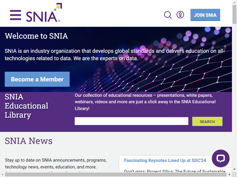Click the Become a Member button
This screenshot has height=177, width=237.
point(37,79)
